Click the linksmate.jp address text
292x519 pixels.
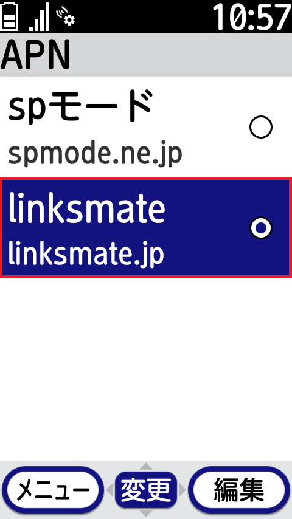pos(86,253)
